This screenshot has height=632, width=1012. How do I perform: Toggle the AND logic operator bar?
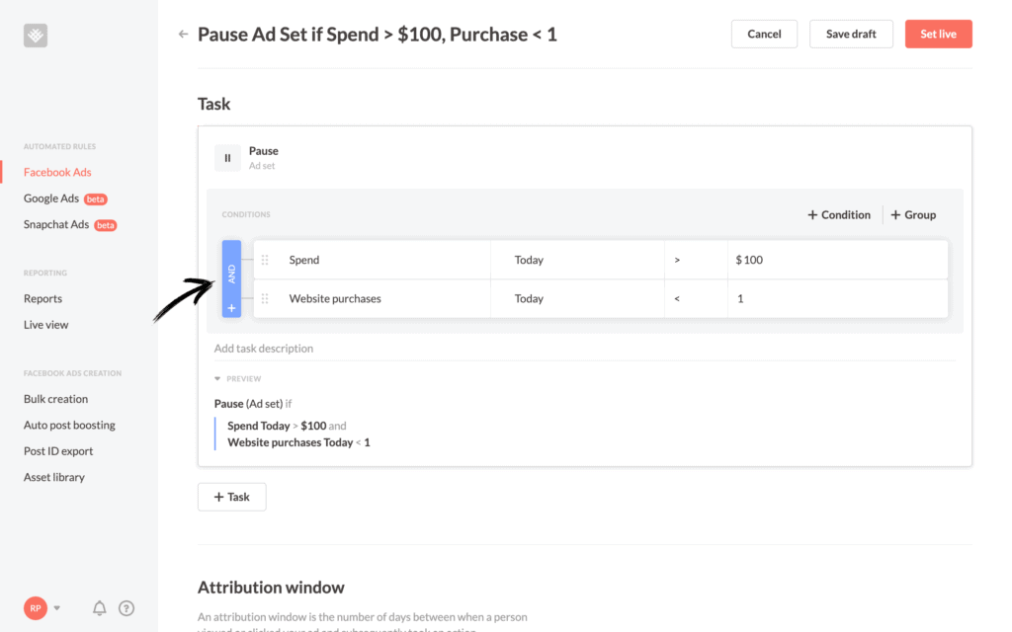231,274
